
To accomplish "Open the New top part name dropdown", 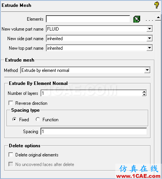I will pyautogui.click(x=149, y=48).
